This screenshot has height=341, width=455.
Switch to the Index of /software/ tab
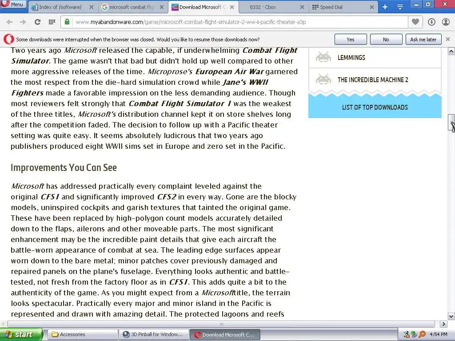pos(63,7)
